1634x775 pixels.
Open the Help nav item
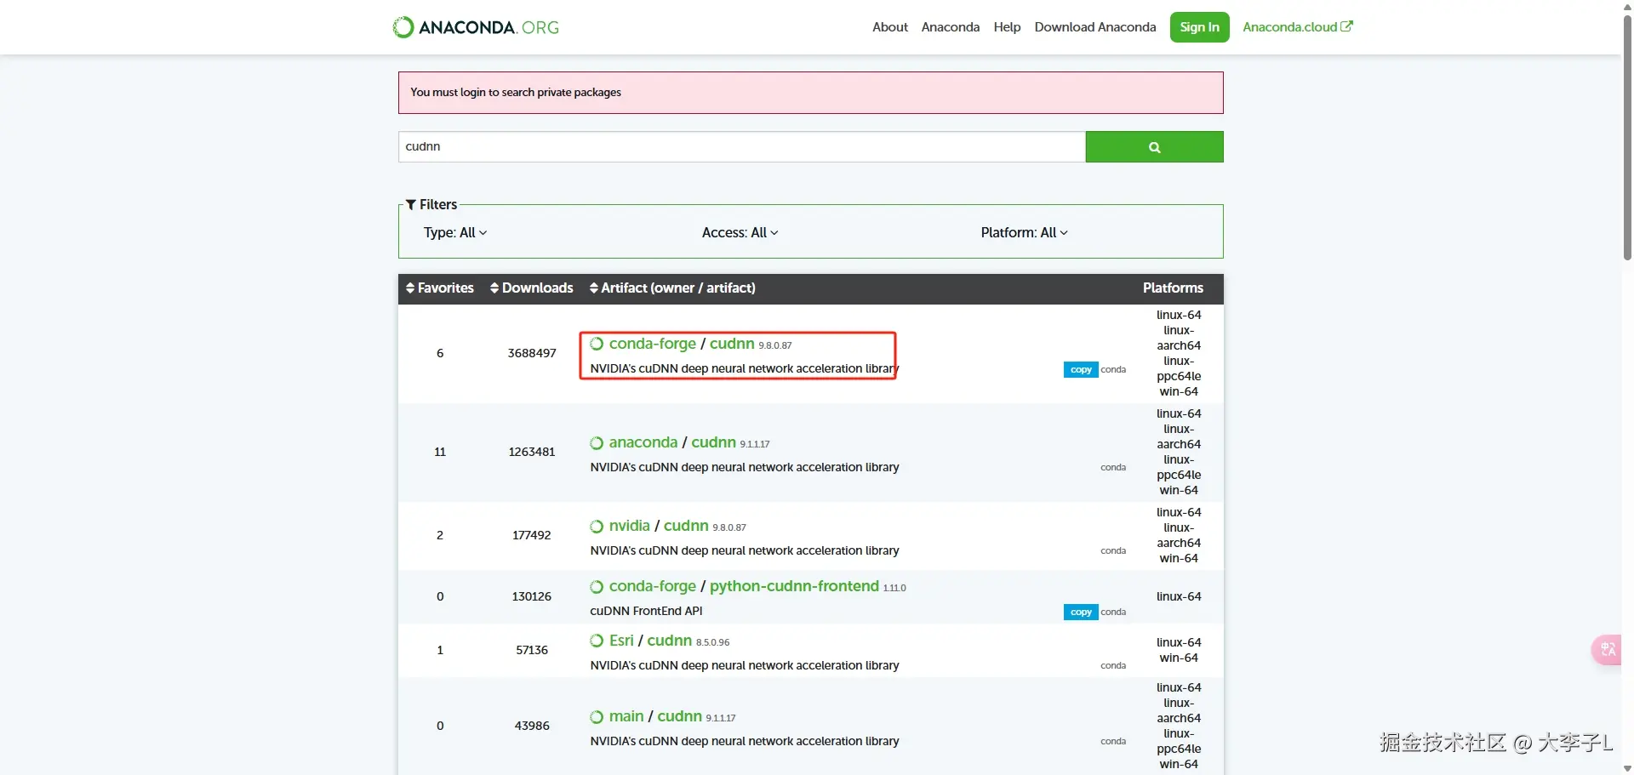click(1007, 27)
